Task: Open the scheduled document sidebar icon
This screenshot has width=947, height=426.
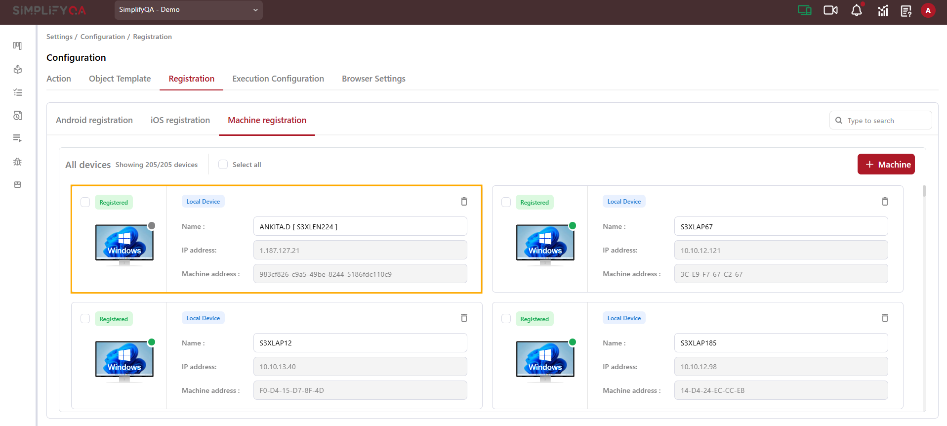Action: tap(18, 116)
